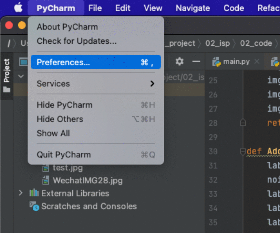This screenshot has height=233, width=280.
Task: Select Show All
Action: [x=96, y=133]
